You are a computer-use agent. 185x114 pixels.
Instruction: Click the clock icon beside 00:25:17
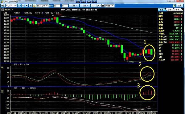2,10
